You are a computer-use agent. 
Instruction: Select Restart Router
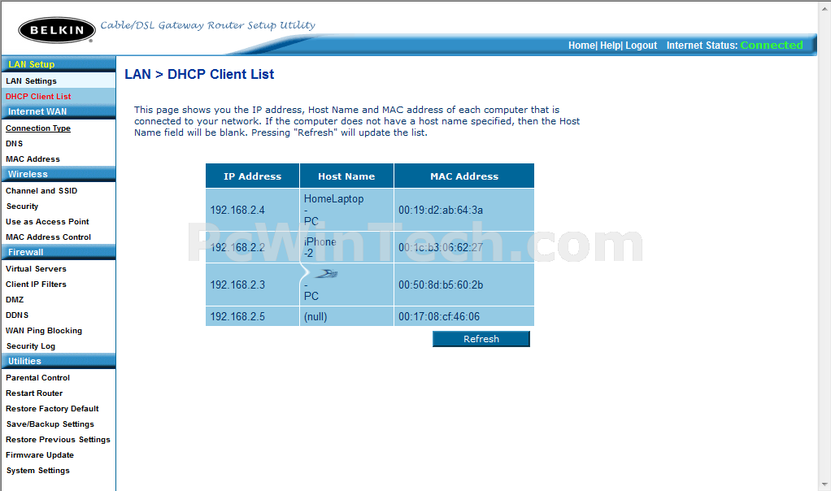pyautogui.click(x=34, y=393)
